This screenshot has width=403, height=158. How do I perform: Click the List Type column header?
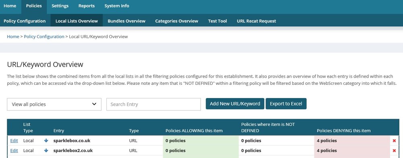(x=28, y=127)
